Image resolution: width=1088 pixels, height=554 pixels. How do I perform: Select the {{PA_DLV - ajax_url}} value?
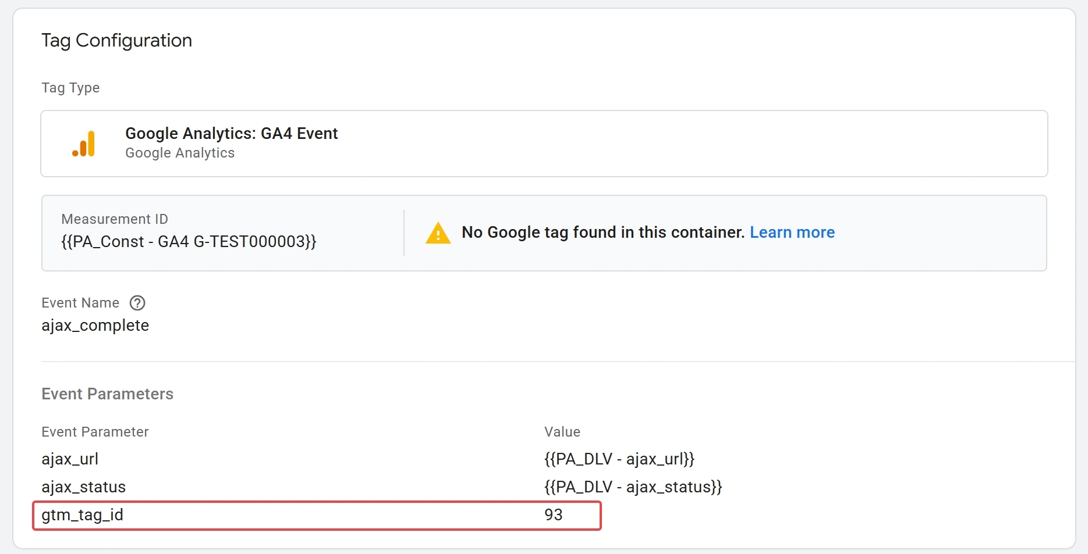[619, 459]
